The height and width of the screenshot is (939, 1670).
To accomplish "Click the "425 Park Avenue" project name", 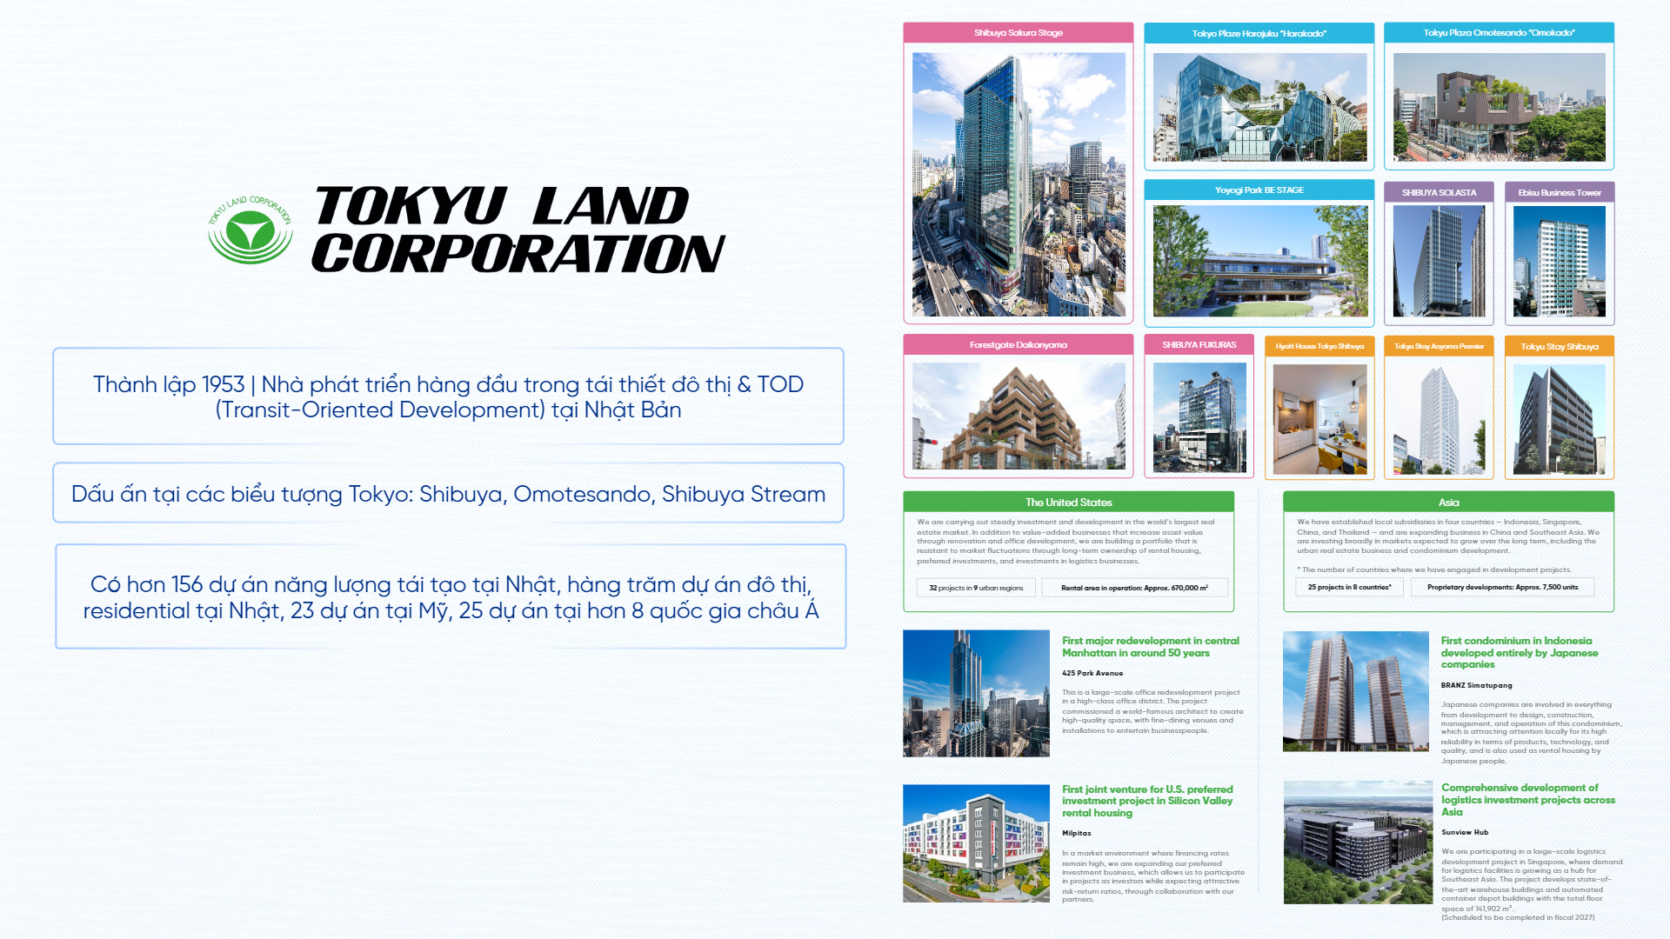I will pos(1092,673).
